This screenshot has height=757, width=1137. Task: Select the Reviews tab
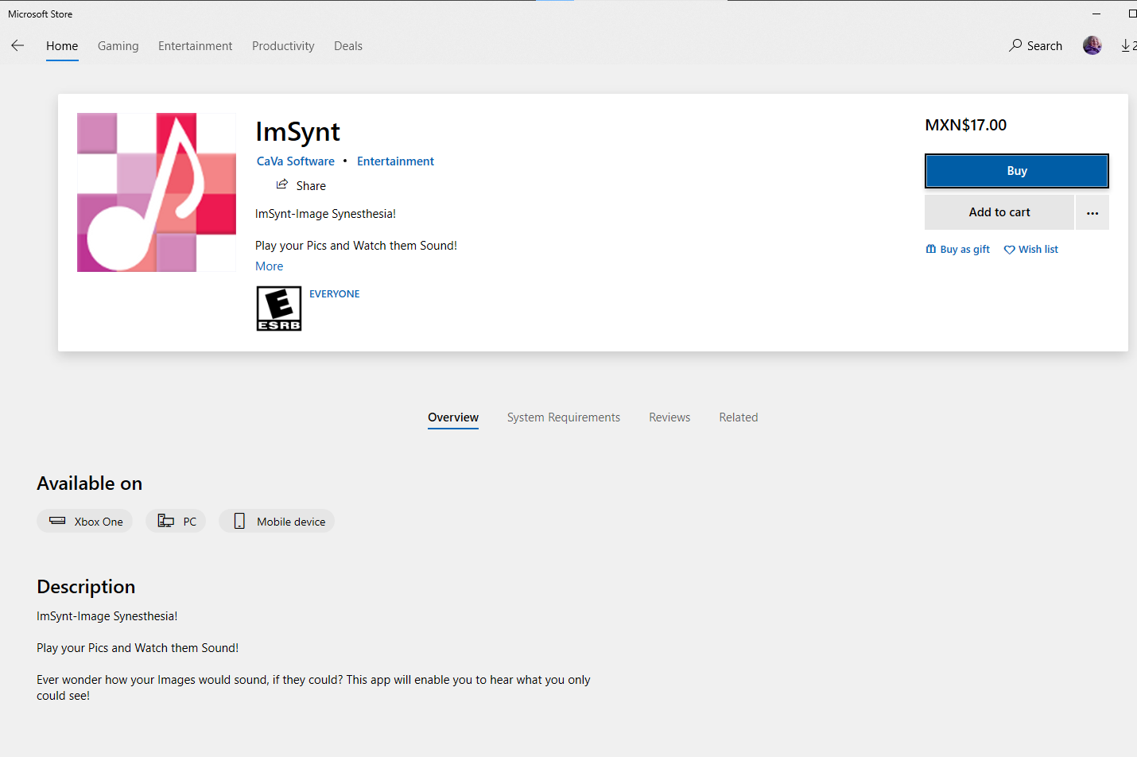(x=669, y=417)
